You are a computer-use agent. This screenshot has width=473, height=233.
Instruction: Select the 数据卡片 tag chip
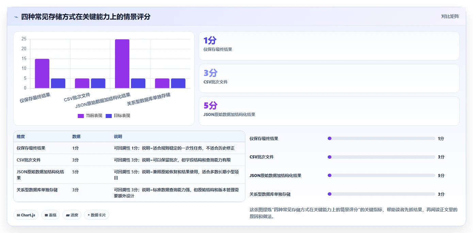97,215
